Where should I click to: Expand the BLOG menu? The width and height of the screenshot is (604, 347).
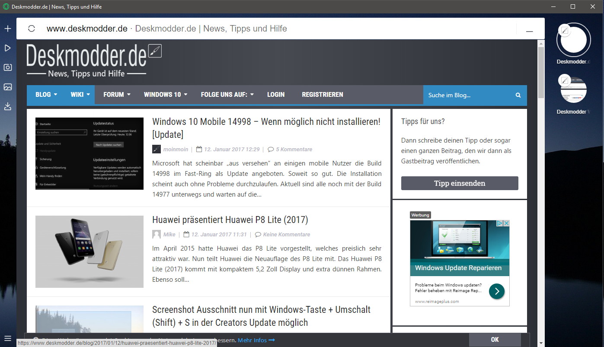point(46,95)
